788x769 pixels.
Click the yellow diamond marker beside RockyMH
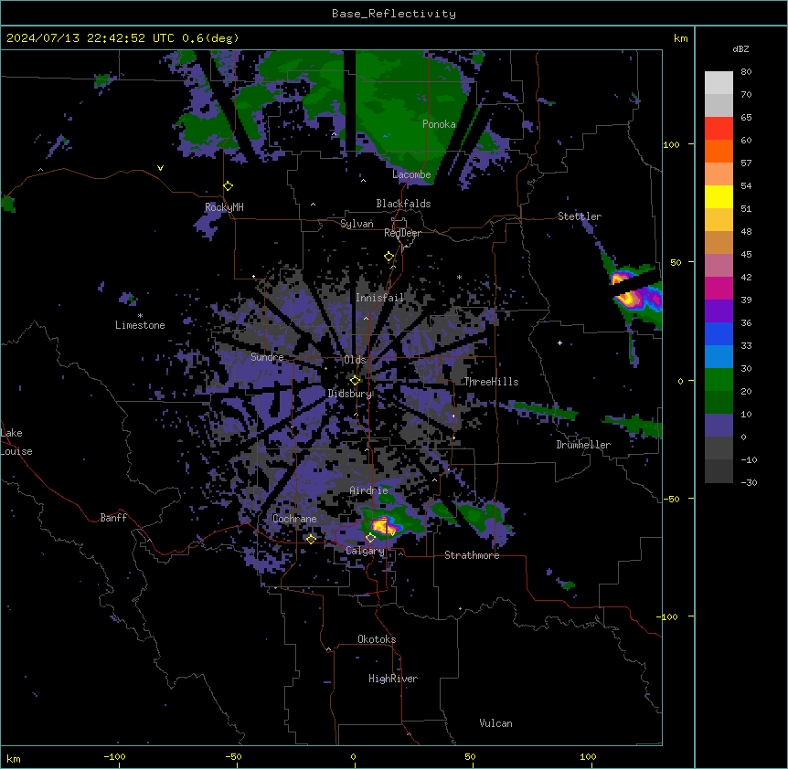[229, 186]
